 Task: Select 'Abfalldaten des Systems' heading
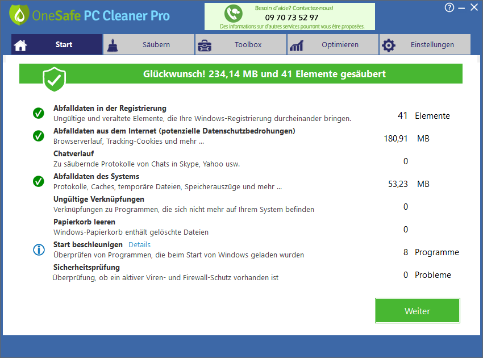pos(96,176)
